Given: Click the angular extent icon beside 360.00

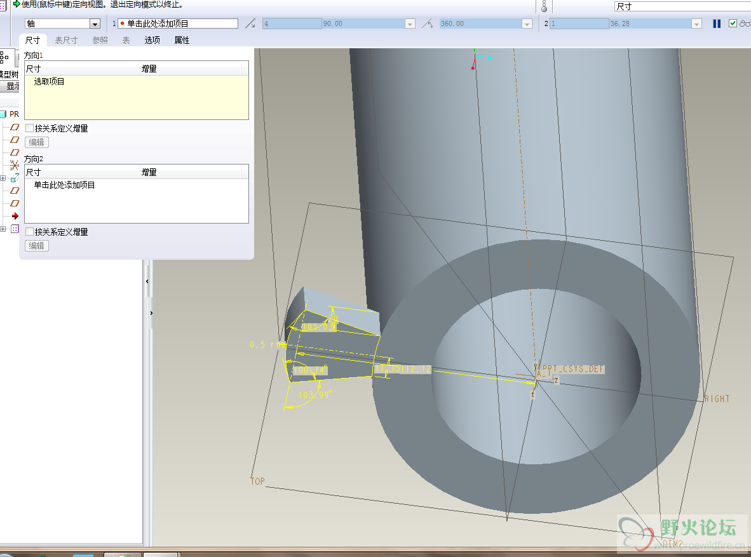Looking at the screenshot, I should (427, 23).
